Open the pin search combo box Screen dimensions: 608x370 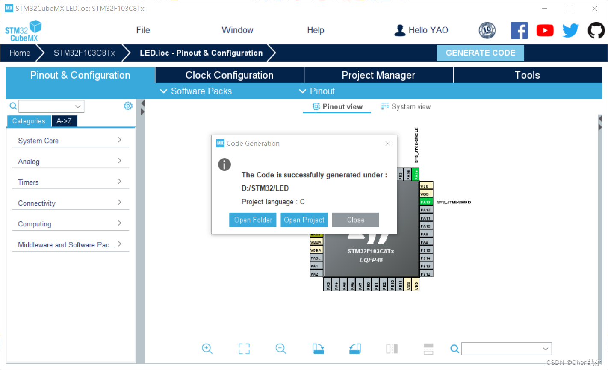click(x=507, y=349)
